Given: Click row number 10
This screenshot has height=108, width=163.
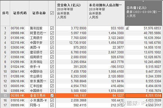Looking at the screenshot, I should click(x=5, y=71).
